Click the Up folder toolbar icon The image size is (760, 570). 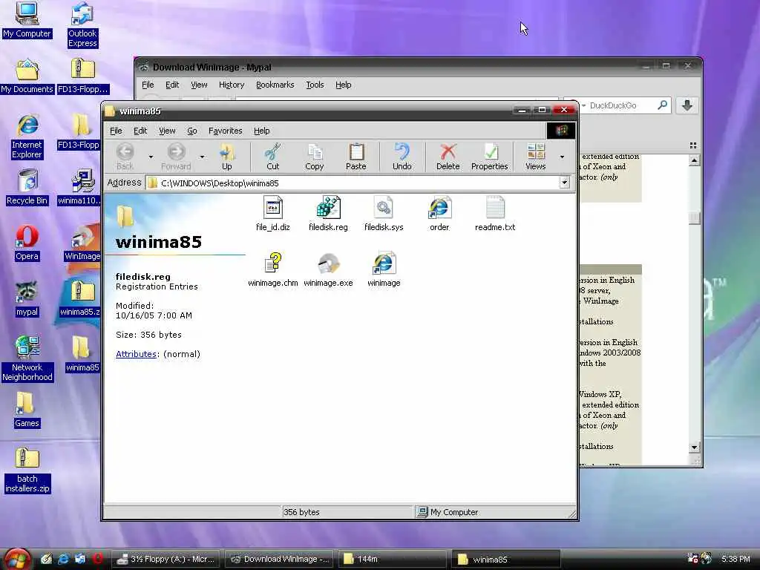tap(227, 157)
